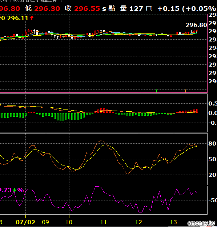Click the moving average value 296.11
This screenshot has height=227, width=217.
coord(18,18)
